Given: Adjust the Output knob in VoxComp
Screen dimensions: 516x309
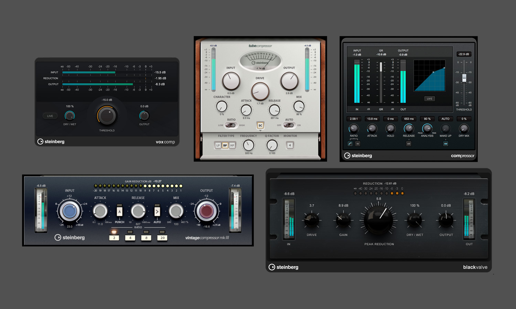Looking at the screenshot, I should (x=144, y=116).
